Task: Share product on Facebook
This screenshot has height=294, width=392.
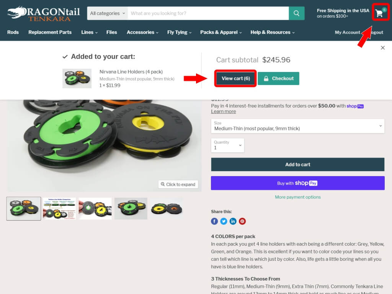Action: [x=214, y=221]
